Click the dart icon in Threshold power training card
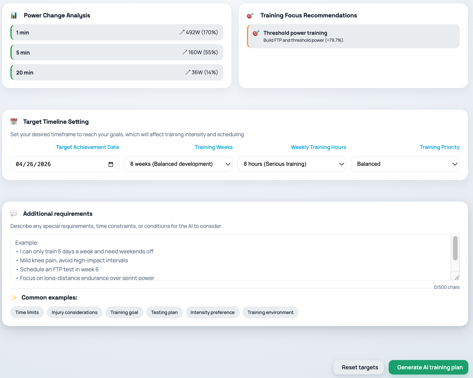The width and height of the screenshot is (473, 378). pyautogui.click(x=256, y=33)
